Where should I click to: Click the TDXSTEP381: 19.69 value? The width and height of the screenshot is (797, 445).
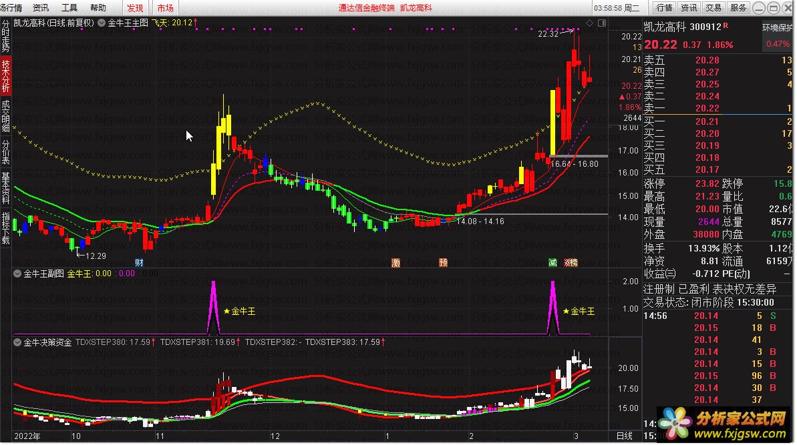[x=200, y=342]
